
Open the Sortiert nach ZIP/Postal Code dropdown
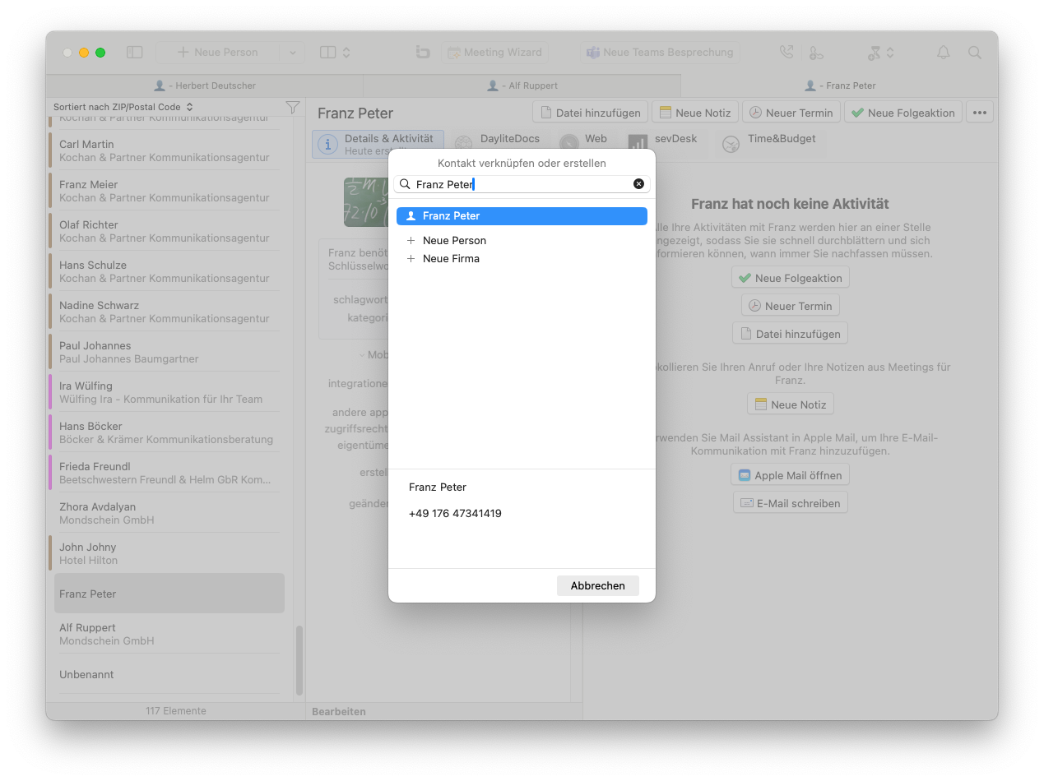click(123, 107)
